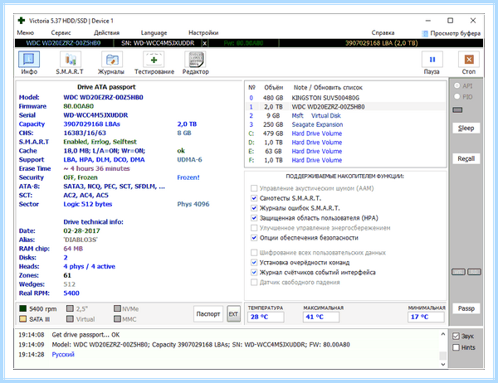
Task: Click the SATA III indicator square
Action: (x=23, y=319)
